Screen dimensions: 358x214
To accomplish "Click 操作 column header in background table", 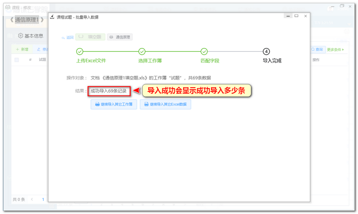I will click(316, 60).
